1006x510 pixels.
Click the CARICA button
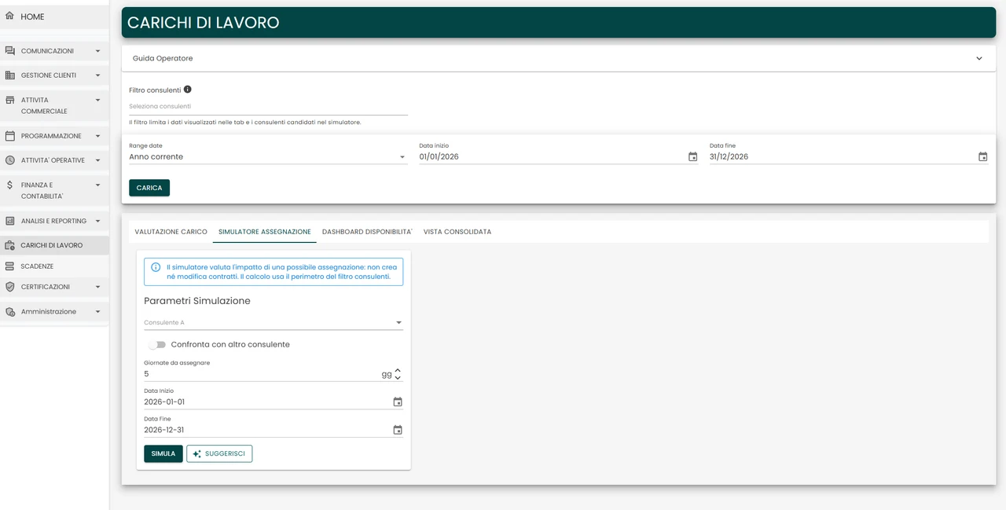149,188
